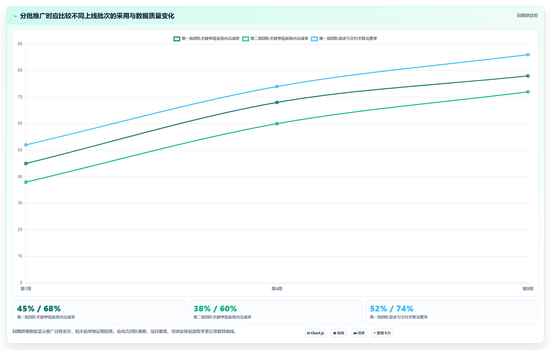Image resolution: width=551 pixels, height=350 pixels.
Task: Click the 进度 tag chip
Action: point(359,333)
